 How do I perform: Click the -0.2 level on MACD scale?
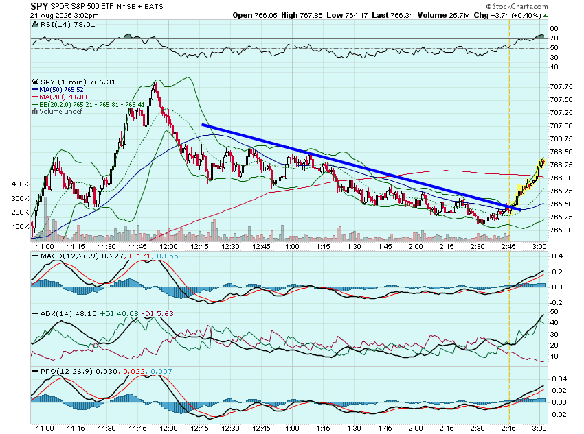coord(556,303)
